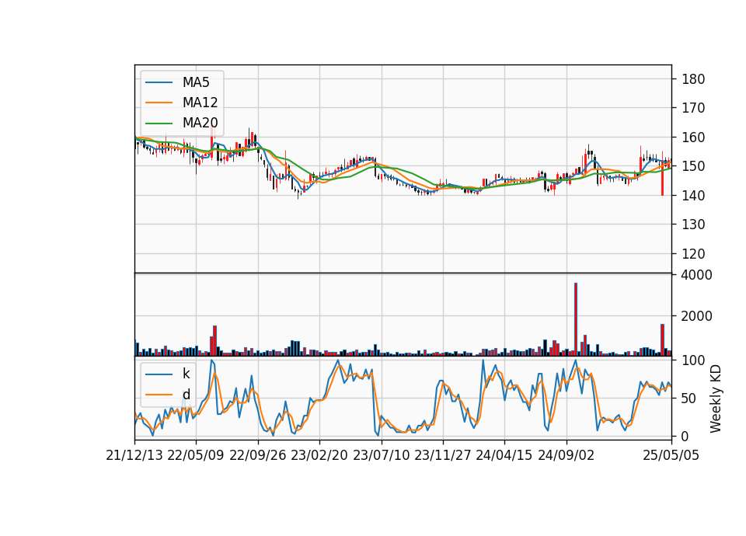
Task: Click the 130 price axis label
Action: (x=693, y=224)
